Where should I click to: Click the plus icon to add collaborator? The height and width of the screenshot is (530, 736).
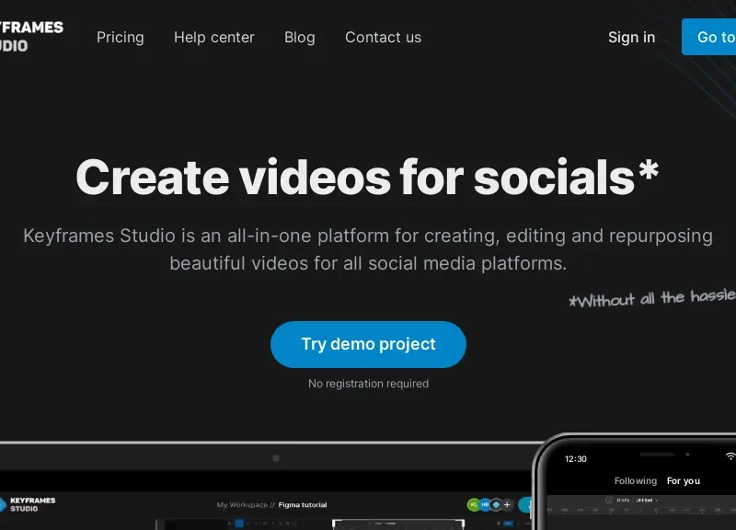[507, 504]
